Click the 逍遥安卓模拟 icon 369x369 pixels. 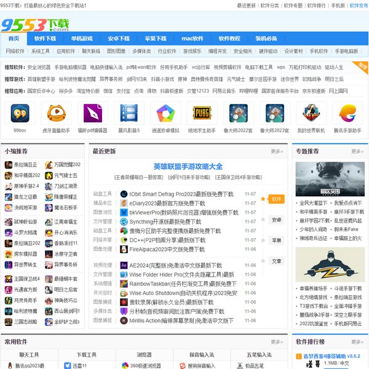[x=165, y=114]
